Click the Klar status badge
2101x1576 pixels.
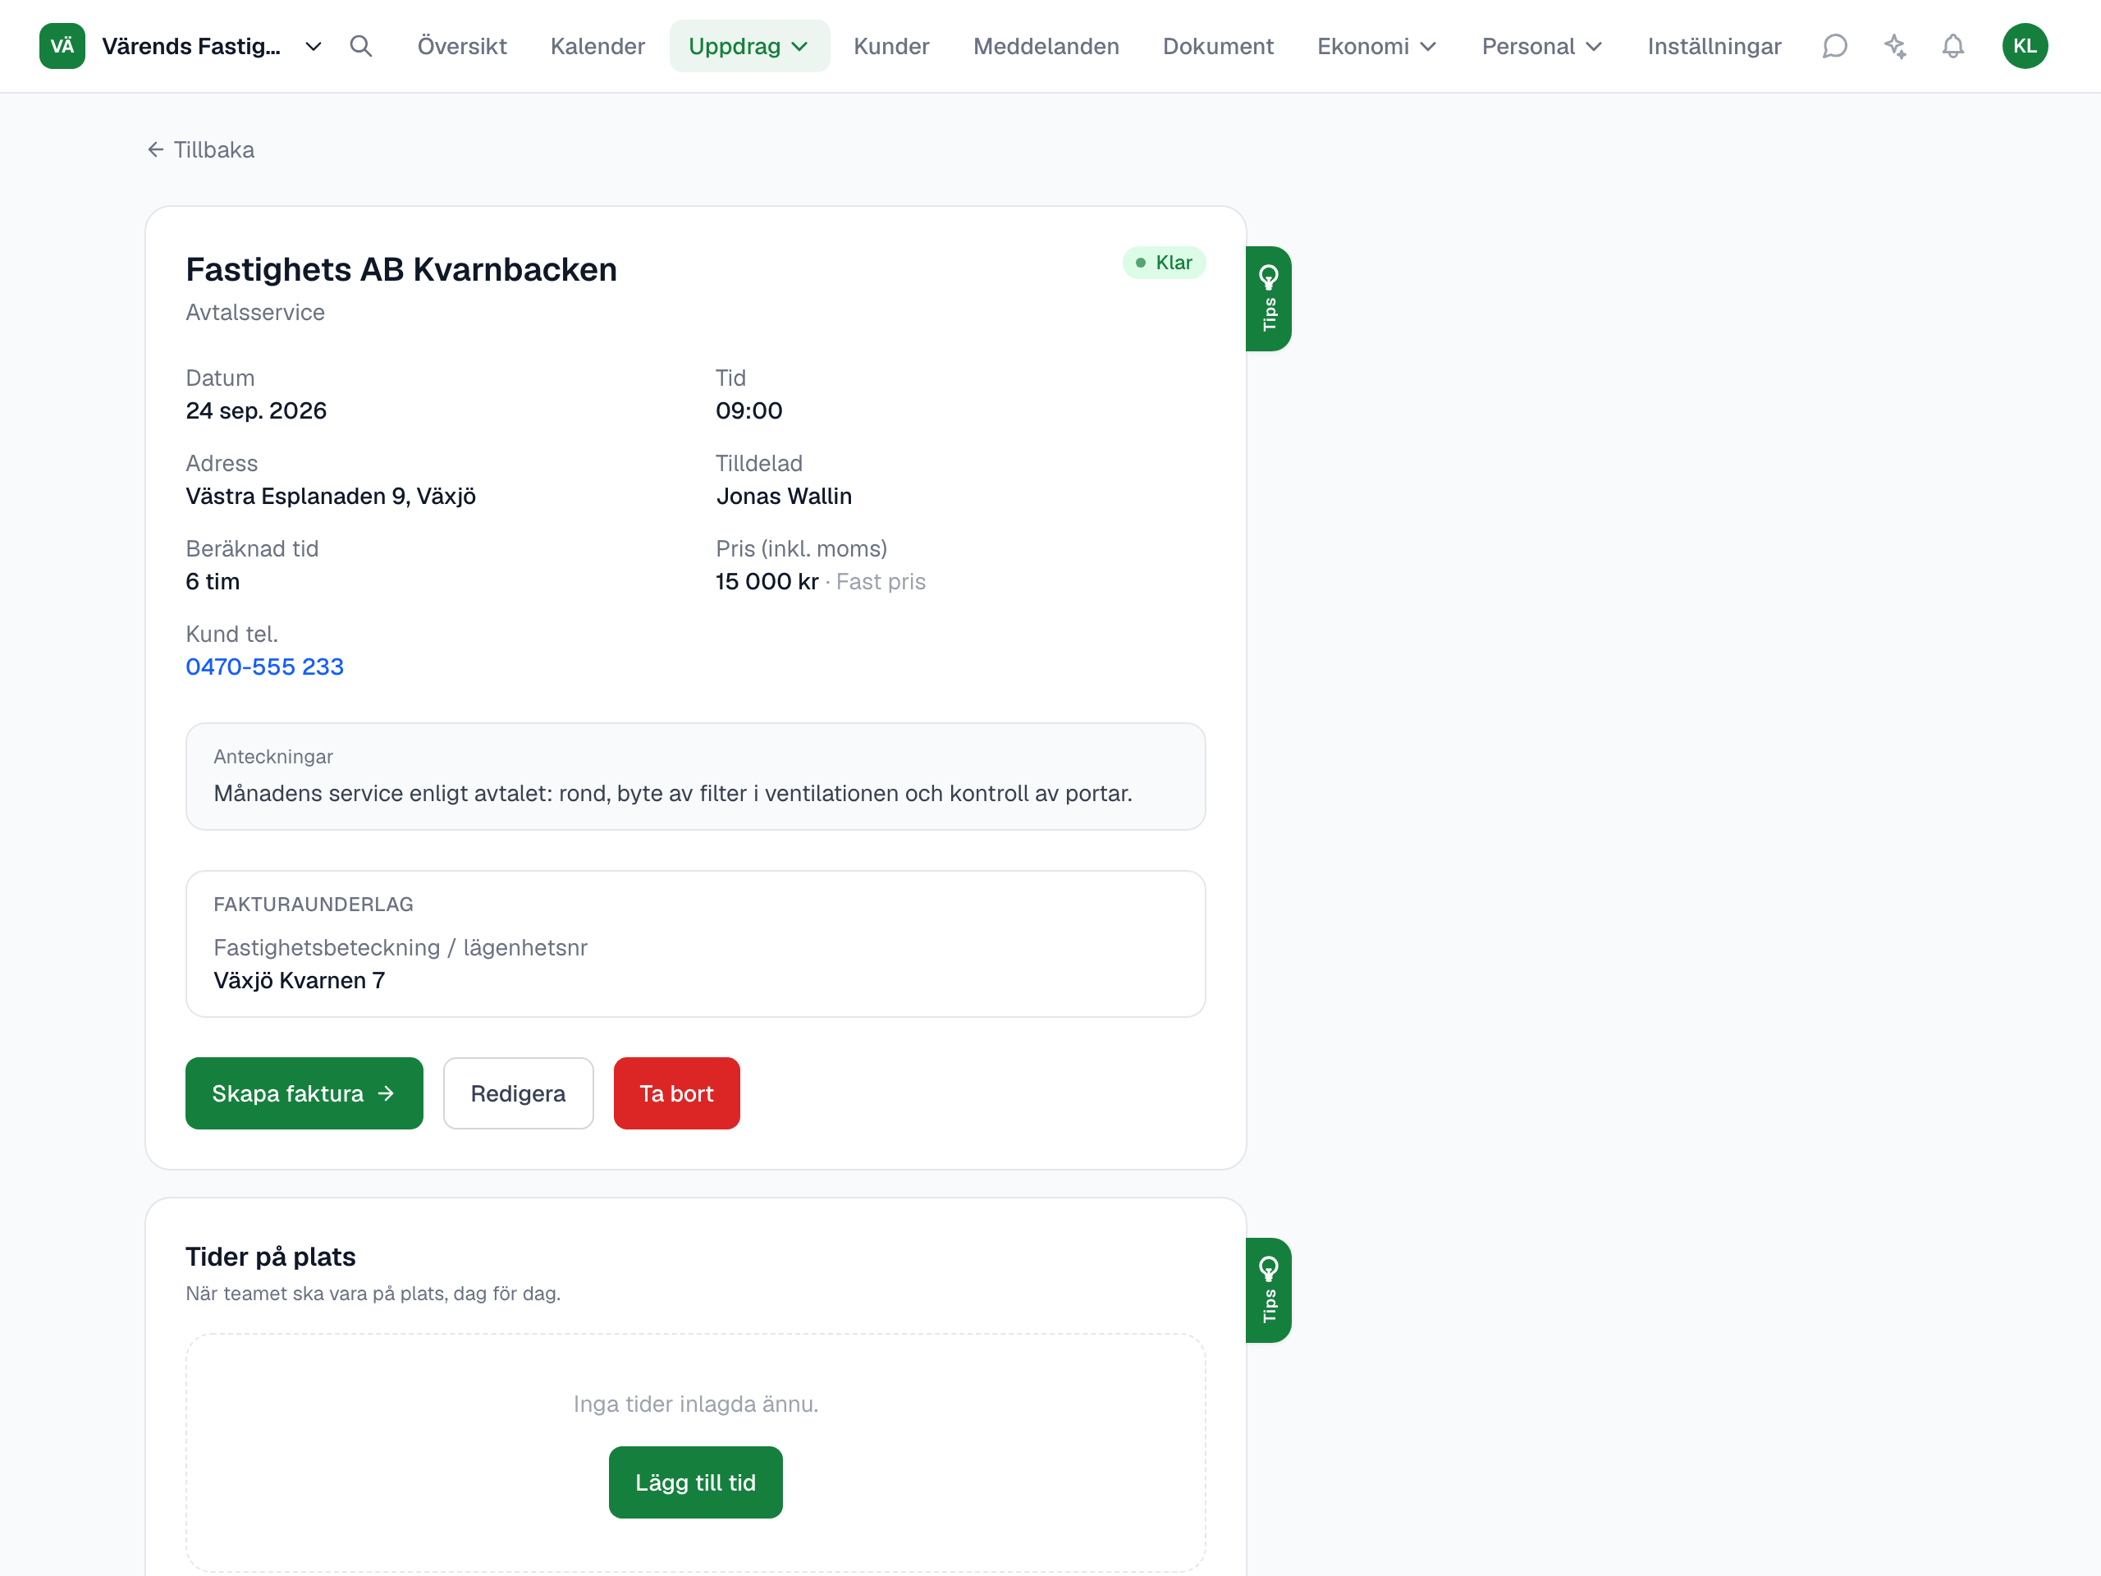[x=1164, y=263]
